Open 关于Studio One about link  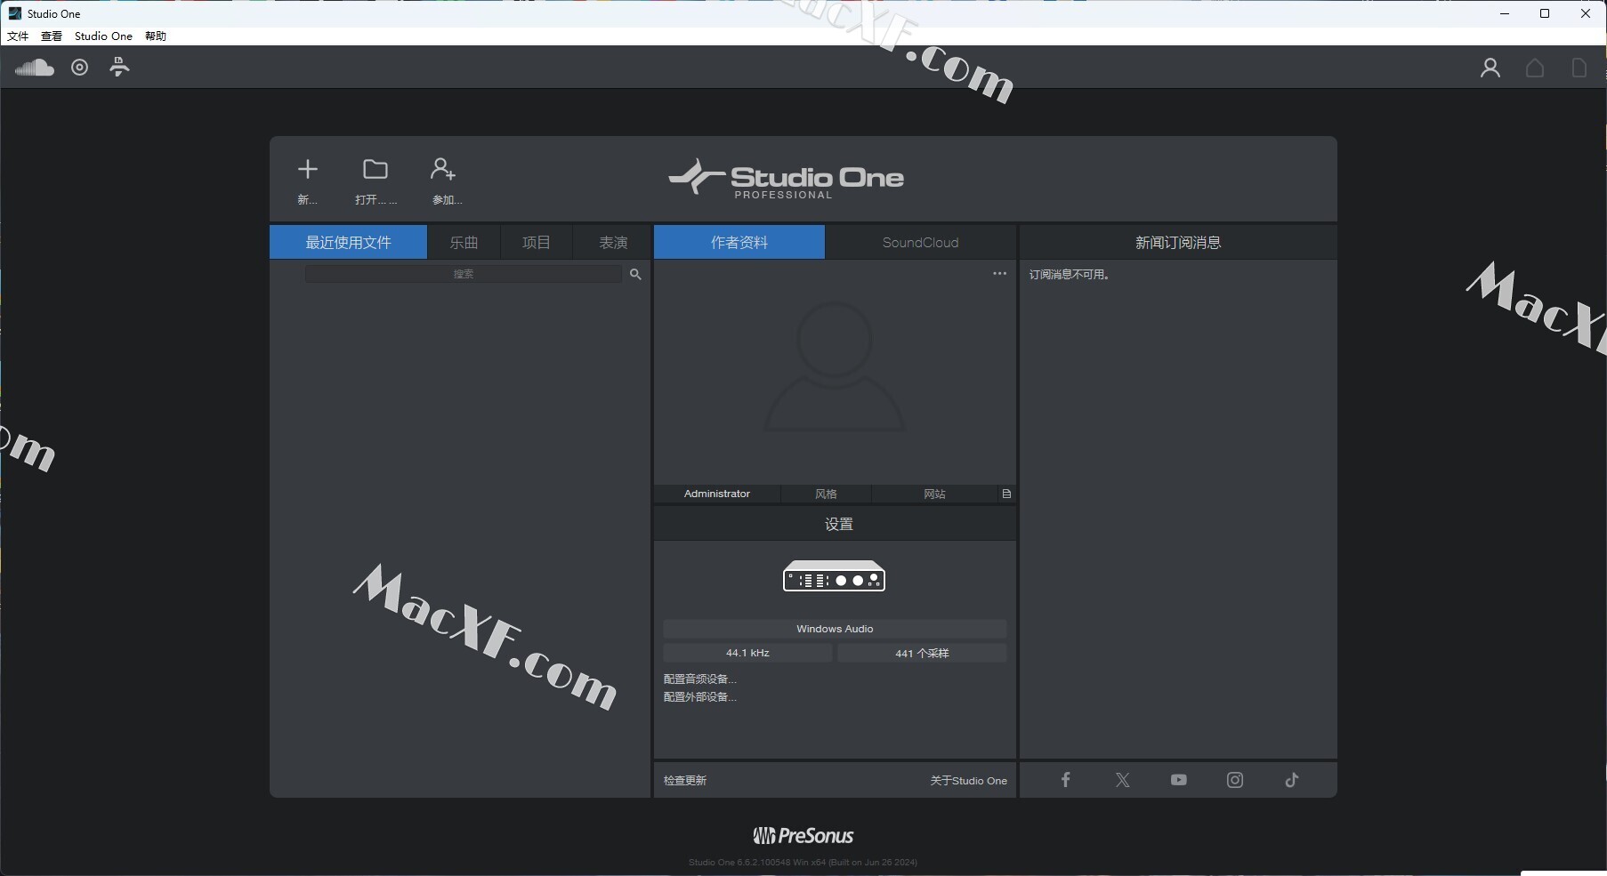pos(969,780)
